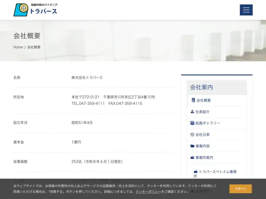The image size is (266, 199).
Task: Click the map icon beside 事業所案内
Action: tap(192, 158)
